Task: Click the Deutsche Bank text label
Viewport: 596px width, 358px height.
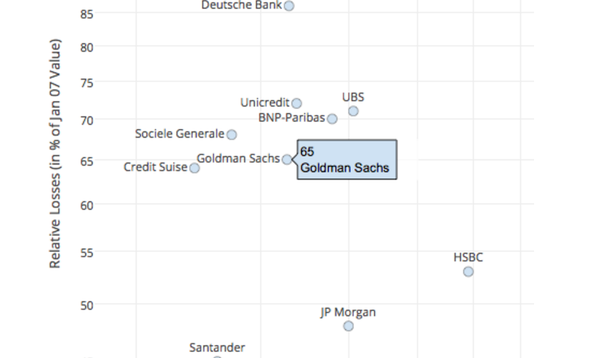Action: [242, 5]
